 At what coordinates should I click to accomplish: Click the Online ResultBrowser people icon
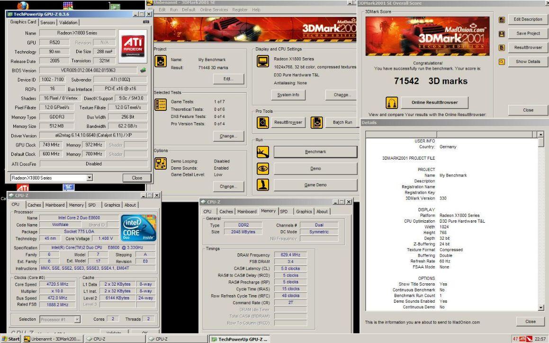[x=392, y=103]
